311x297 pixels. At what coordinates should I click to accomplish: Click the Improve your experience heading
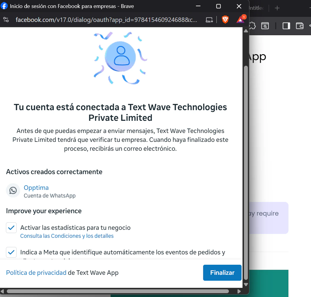(x=44, y=211)
